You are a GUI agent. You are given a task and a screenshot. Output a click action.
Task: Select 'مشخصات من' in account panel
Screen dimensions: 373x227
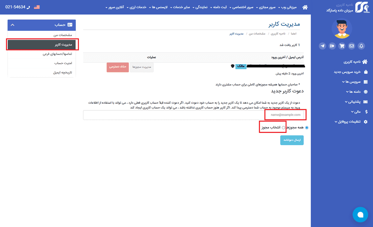click(62, 35)
